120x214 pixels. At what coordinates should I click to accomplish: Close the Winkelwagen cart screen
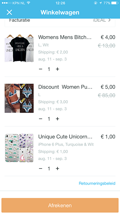[9, 12]
